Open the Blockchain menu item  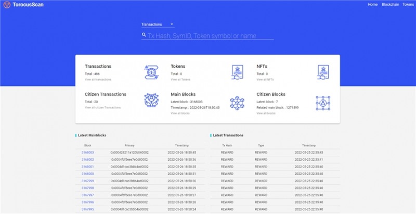click(x=390, y=4)
